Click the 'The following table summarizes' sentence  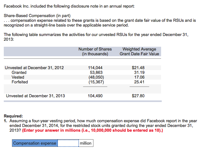tap(96, 37)
